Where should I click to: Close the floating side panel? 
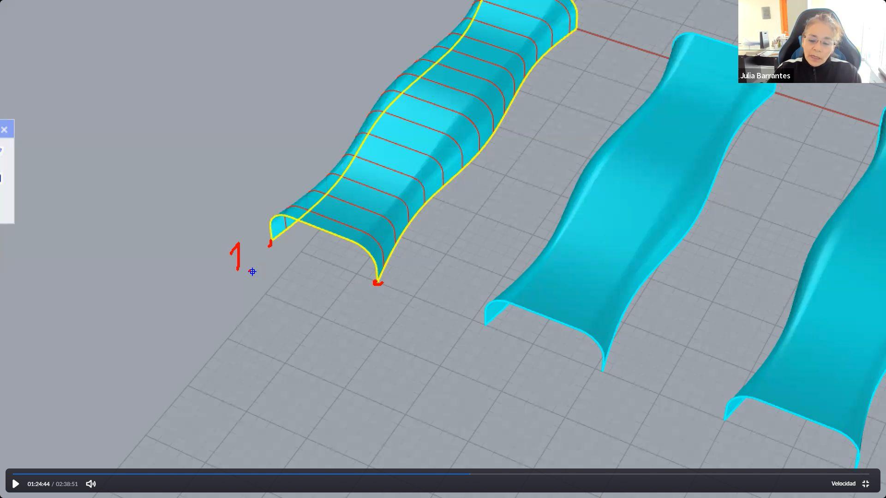pyautogui.click(x=4, y=130)
